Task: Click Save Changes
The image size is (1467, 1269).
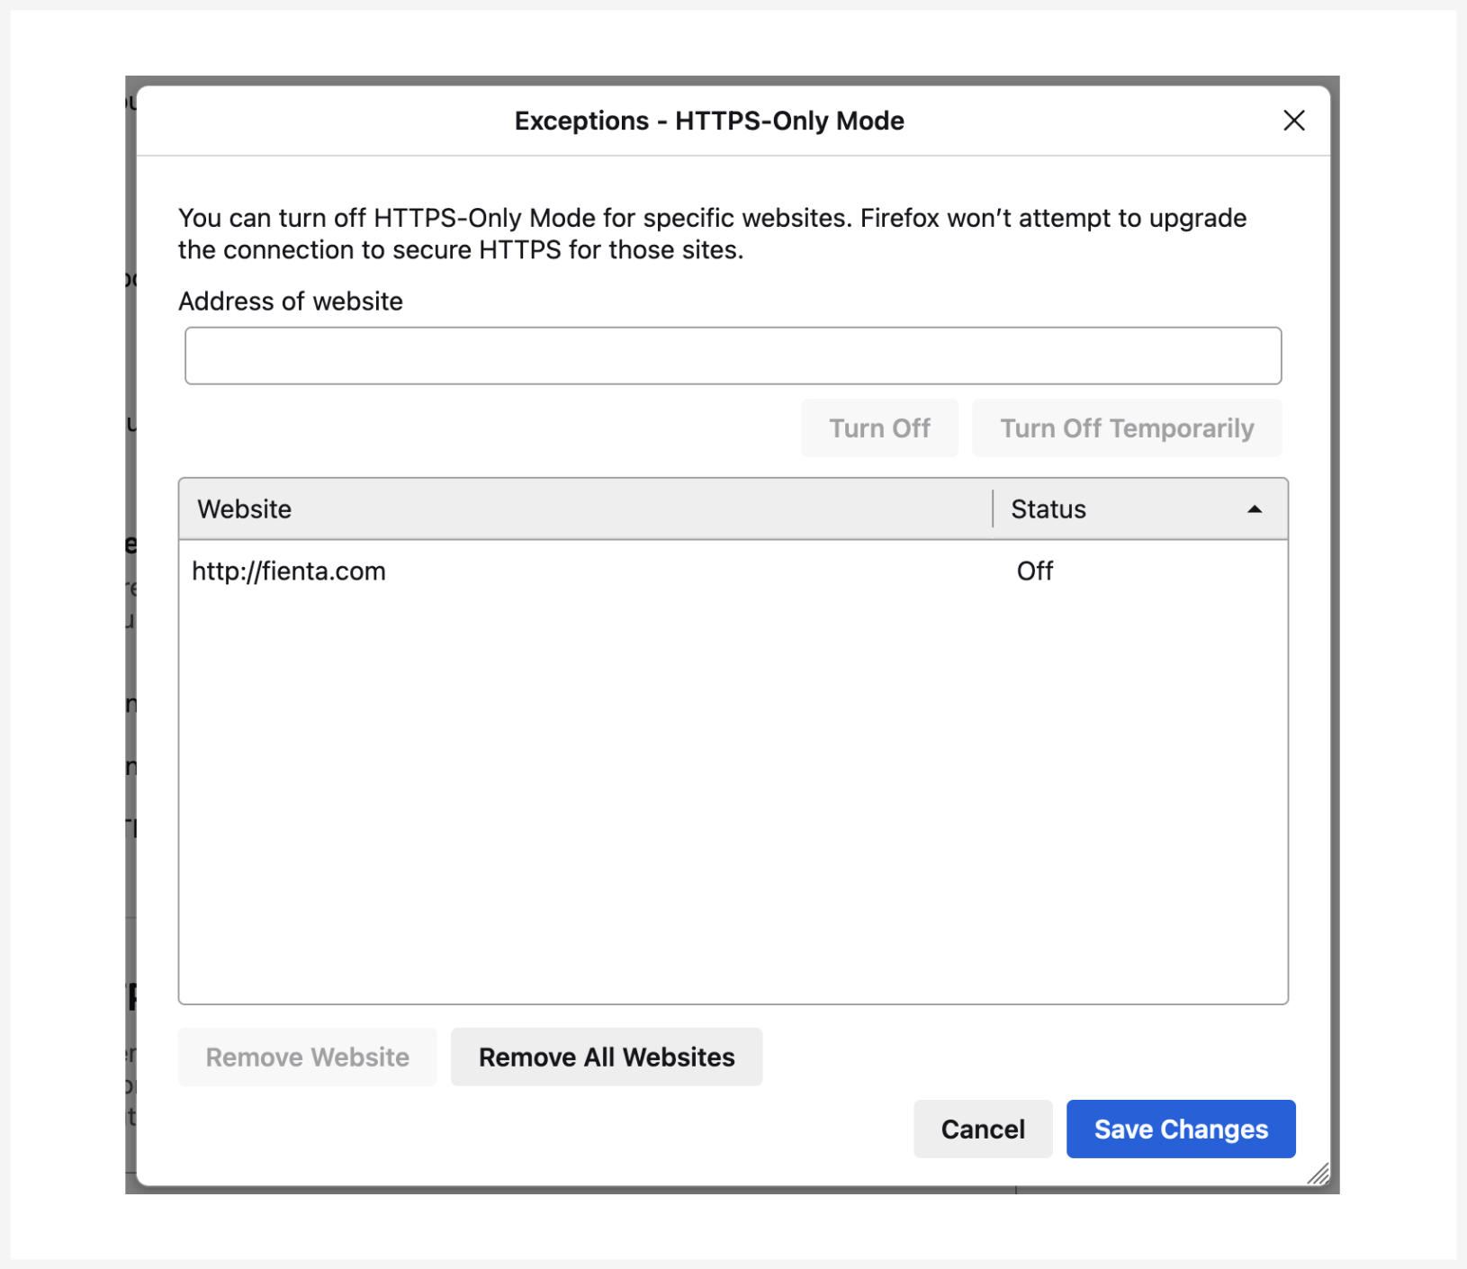Action: coord(1181,1129)
